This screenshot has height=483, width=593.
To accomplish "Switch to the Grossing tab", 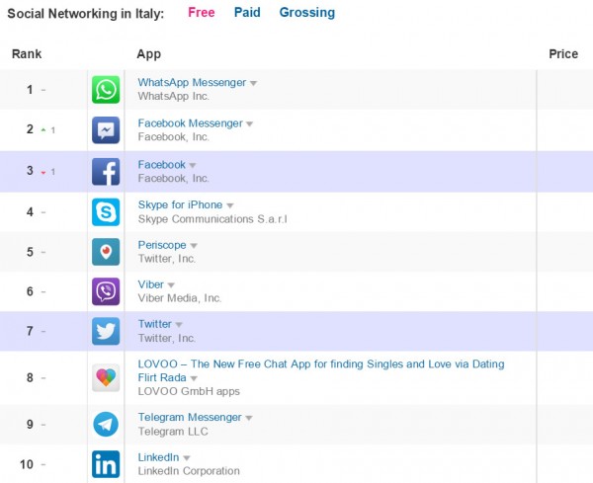I will pos(306,13).
